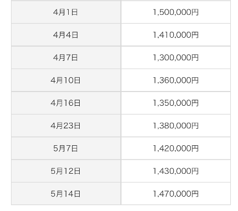Select the 5月14日 date cell
Image resolution: width=238 pixels, height=211 pixels.
(x=66, y=193)
